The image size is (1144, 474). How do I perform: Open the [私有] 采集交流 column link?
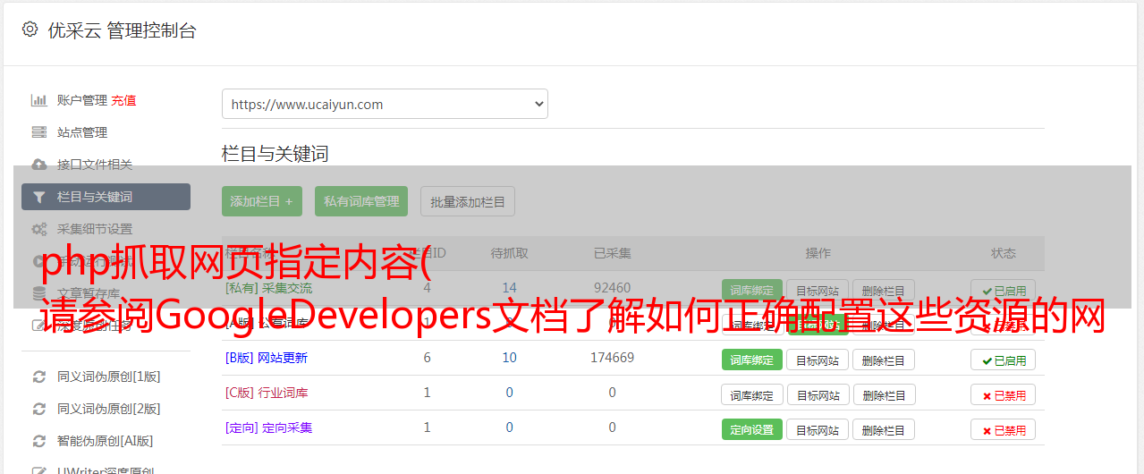[269, 288]
